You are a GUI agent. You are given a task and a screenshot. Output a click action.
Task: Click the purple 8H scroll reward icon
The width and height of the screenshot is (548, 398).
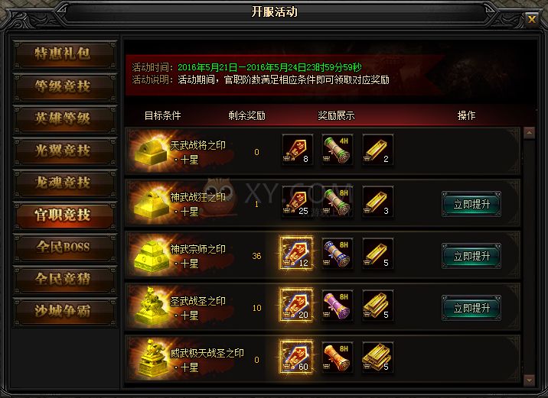click(x=338, y=306)
